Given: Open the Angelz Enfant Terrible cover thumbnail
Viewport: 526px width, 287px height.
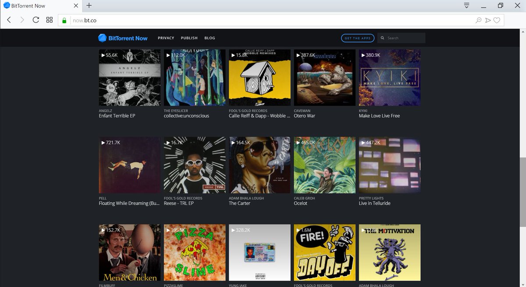Looking at the screenshot, I should pos(130,77).
